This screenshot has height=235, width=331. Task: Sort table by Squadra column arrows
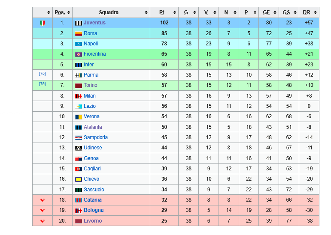pyautogui.click(x=146, y=12)
